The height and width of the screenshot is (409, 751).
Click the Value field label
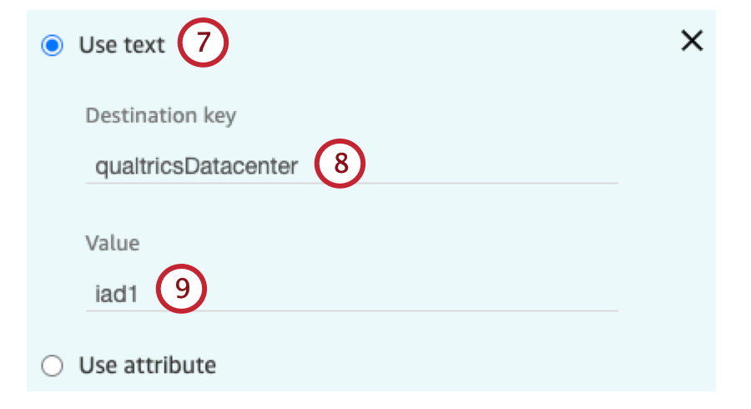pos(113,243)
